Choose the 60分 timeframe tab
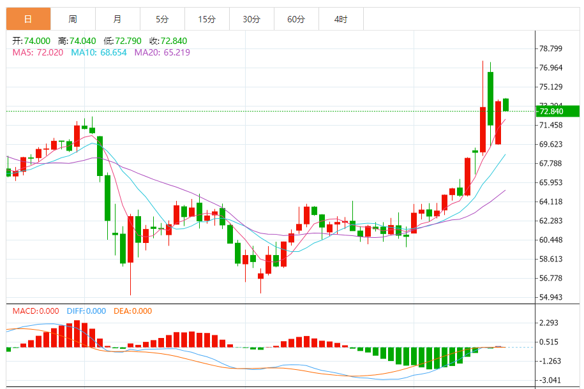Screen dimensions: 584x389 coord(297,19)
